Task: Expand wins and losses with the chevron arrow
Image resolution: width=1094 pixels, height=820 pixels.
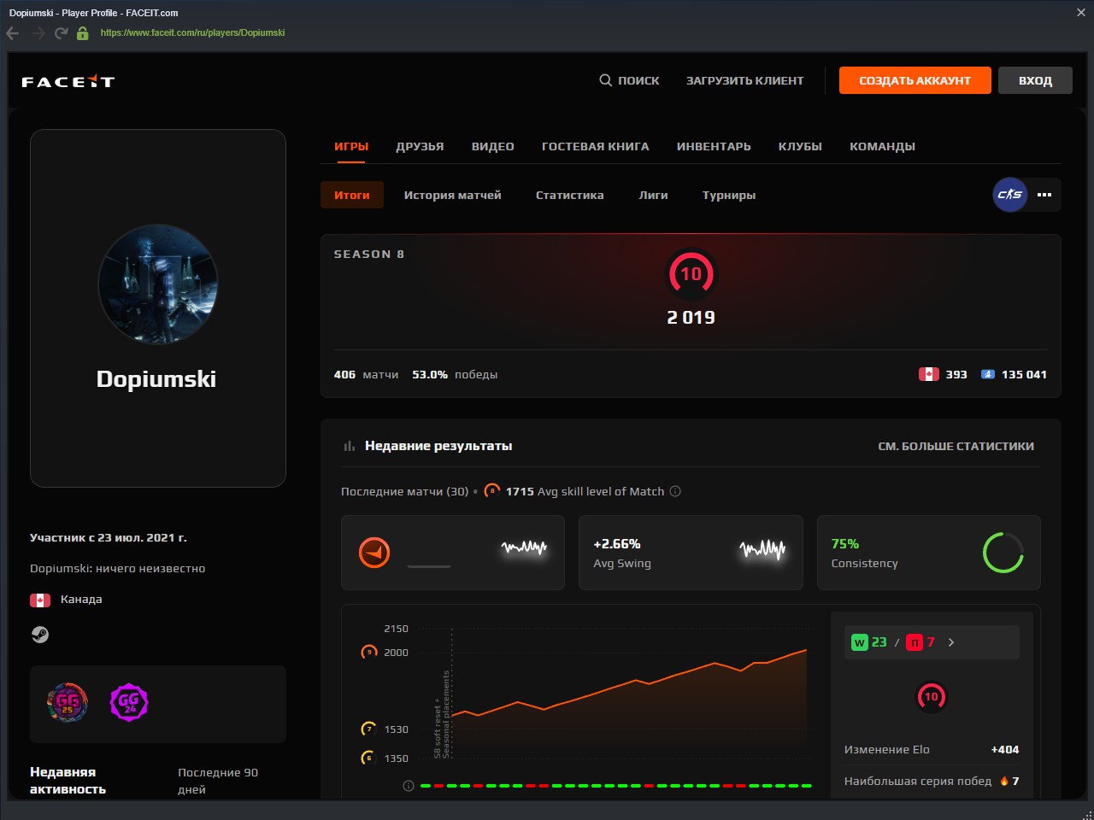Action: pos(951,642)
